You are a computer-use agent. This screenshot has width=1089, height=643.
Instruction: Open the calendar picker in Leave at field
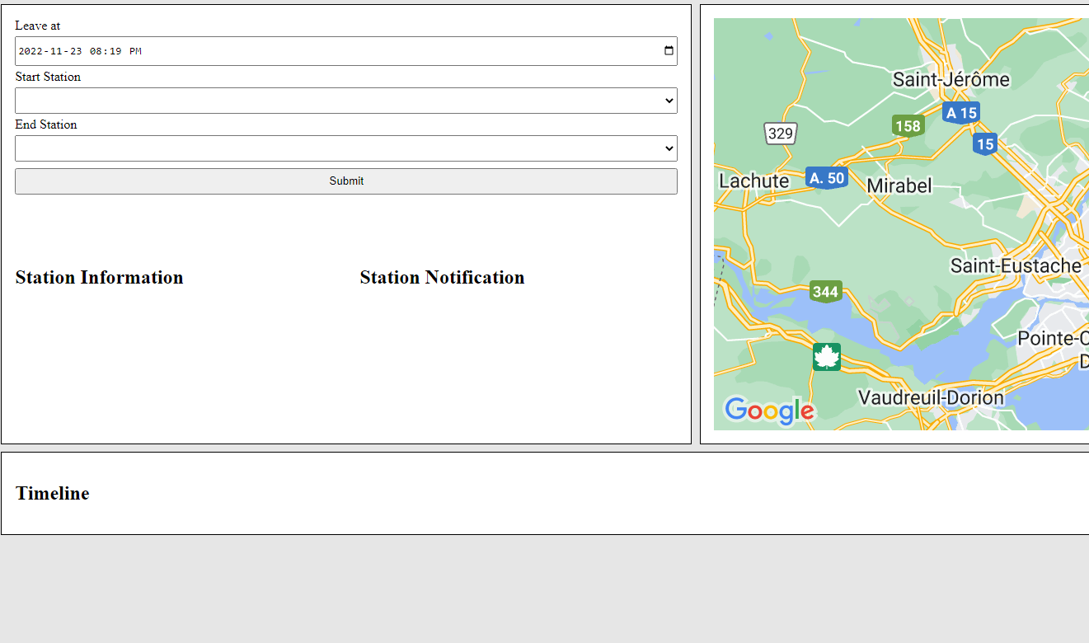tap(669, 51)
